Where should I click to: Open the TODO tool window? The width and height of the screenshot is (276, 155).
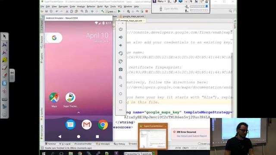point(133,144)
